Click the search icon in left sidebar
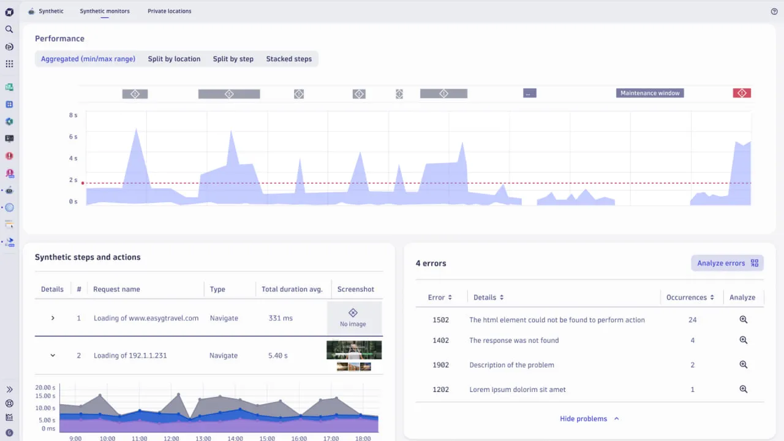This screenshot has height=441, width=784. coord(9,29)
